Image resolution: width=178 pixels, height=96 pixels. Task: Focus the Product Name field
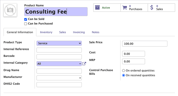point(56,12)
